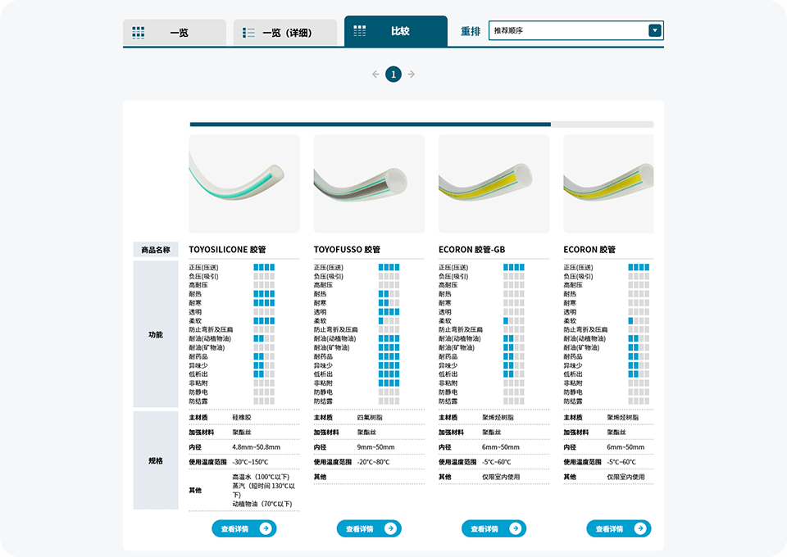Open the 一览 grid view tab
This screenshot has width=787, height=557.
coord(175,33)
